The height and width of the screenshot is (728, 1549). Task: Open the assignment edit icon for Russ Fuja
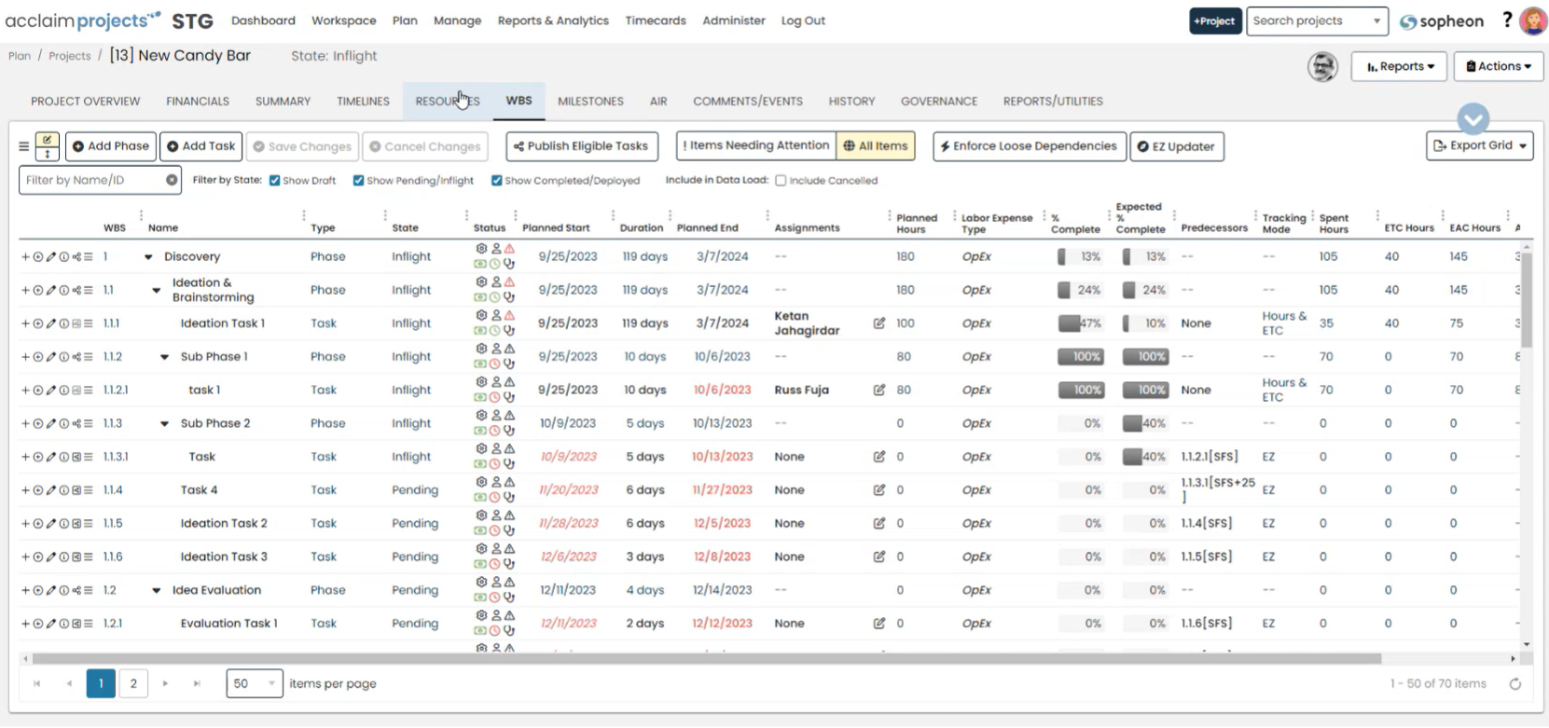coord(878,391)
